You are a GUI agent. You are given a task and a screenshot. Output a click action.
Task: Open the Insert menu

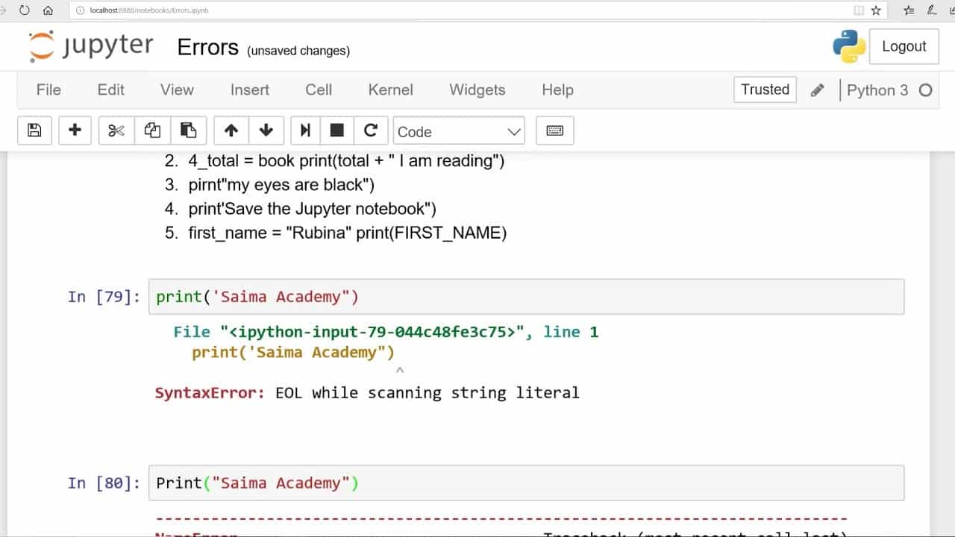(249, 89)
